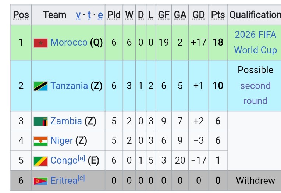Click the Congo flag icon

coord(41,161)
